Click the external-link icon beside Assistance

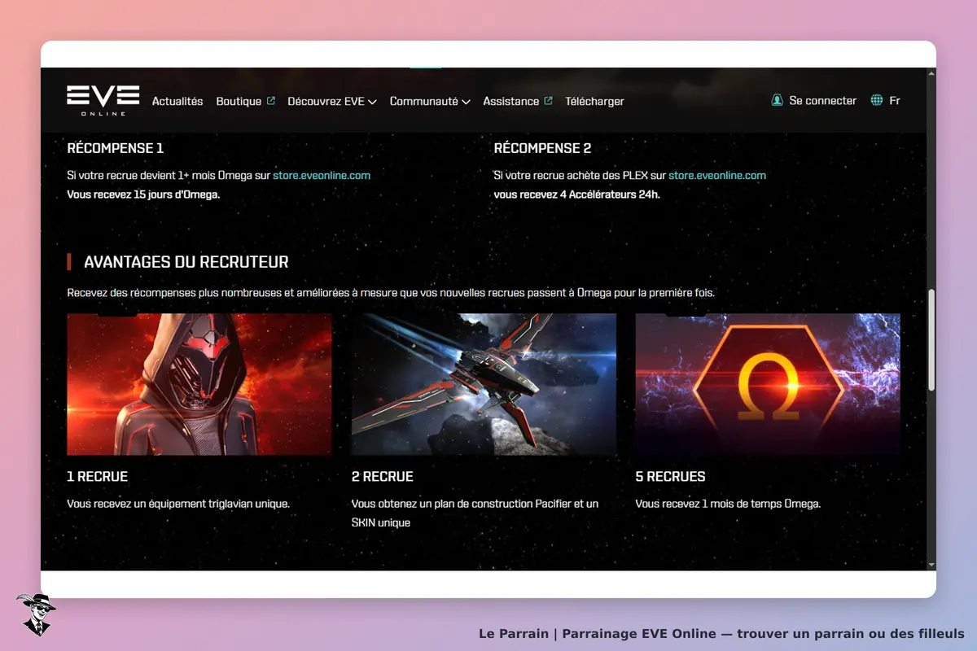tap(548, 101)
